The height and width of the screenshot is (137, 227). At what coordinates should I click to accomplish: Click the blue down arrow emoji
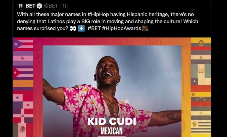[x=81, y=28]
